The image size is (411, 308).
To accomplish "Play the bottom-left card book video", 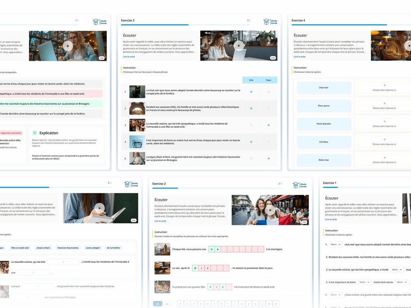I will 99,208.
